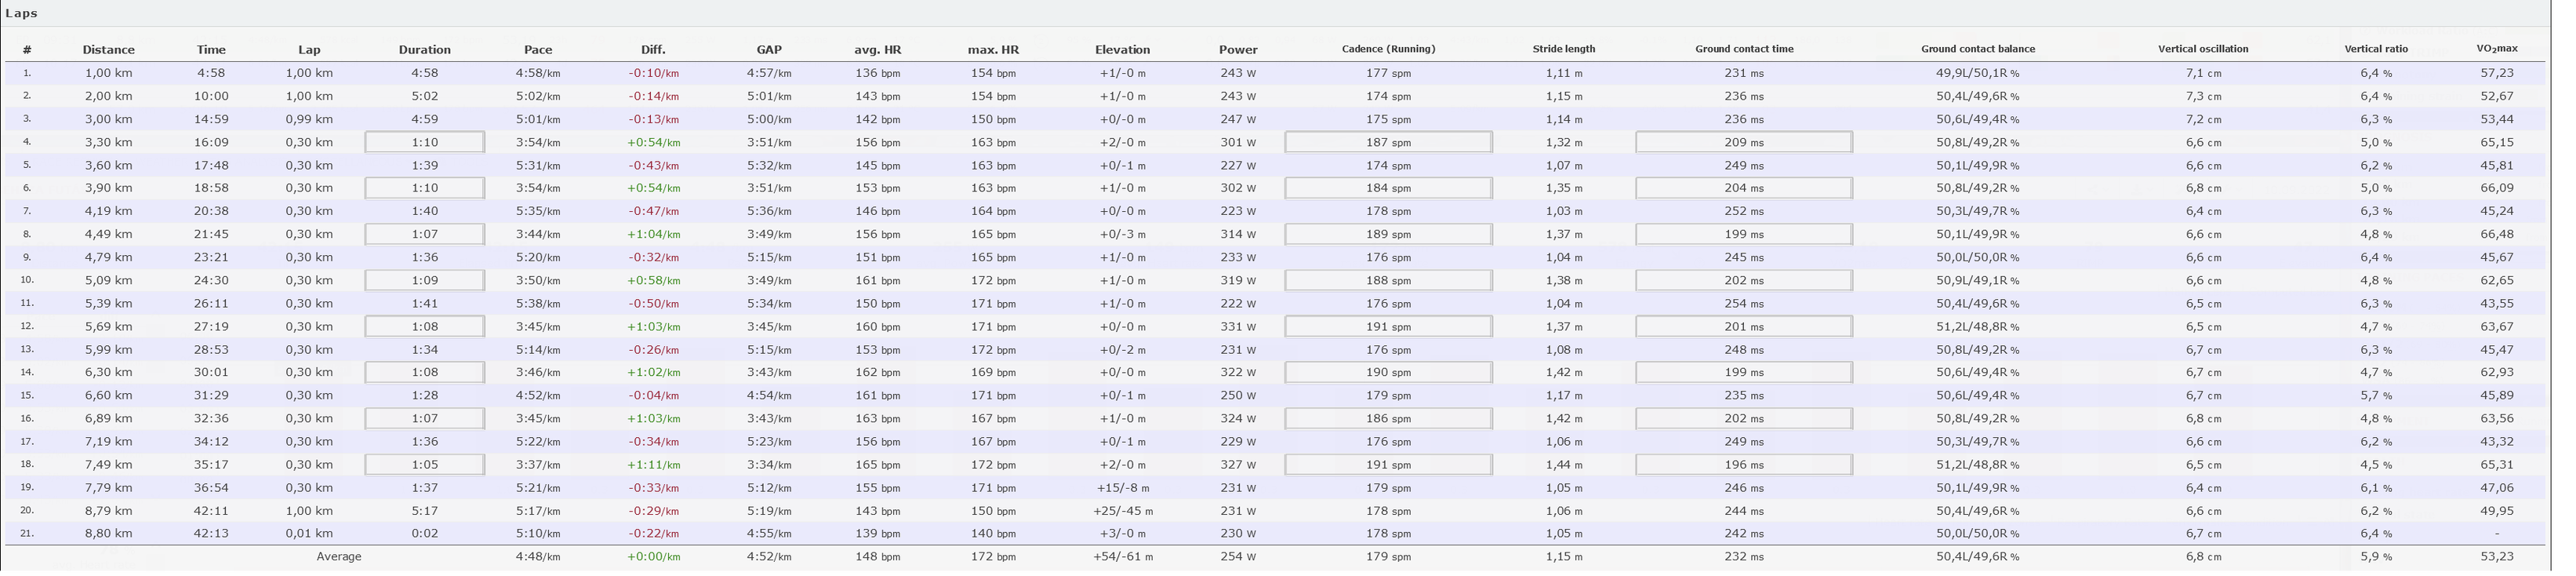Image resolution: width=2576 pixels, height=576 pixels.
Task: Select lap number 21 in the table
Action: (x=27, y=534)
